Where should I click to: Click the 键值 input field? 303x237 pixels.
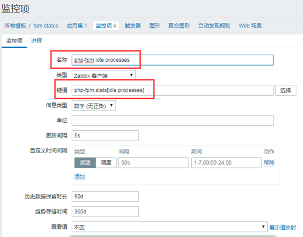(x=173, y=90)
